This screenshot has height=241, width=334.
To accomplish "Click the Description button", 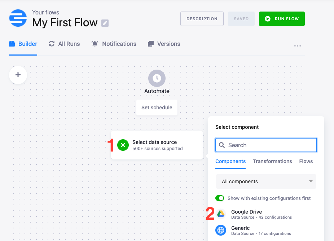I will tap(202, 19).
